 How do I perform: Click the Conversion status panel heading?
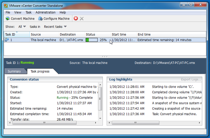point(24,79)
